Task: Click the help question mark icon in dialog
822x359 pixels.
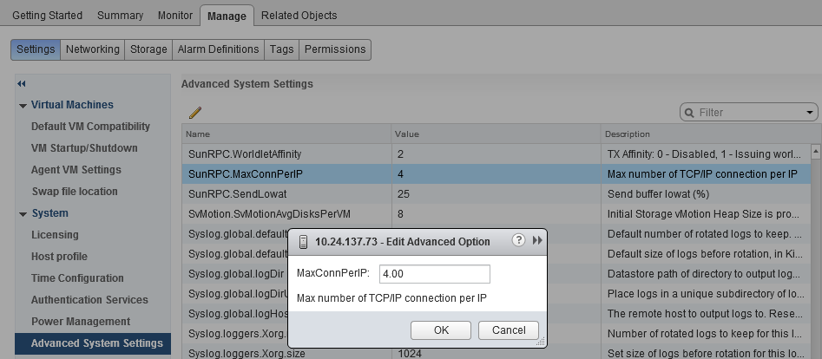Action: [x=519, y=241]
